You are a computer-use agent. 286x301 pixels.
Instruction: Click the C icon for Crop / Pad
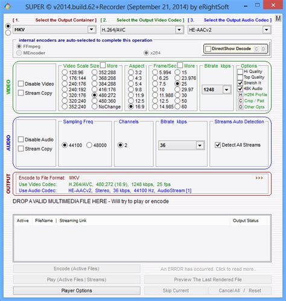pos(240,101)
